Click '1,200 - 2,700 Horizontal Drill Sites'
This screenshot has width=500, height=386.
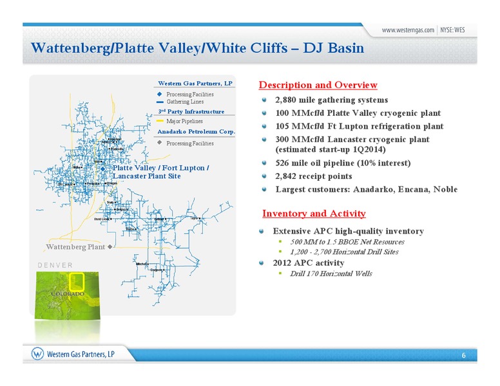coord(344,252)
